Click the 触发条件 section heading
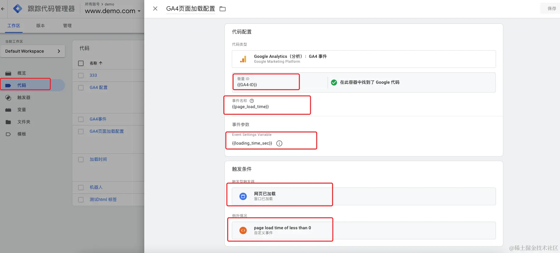 [242, 169]
